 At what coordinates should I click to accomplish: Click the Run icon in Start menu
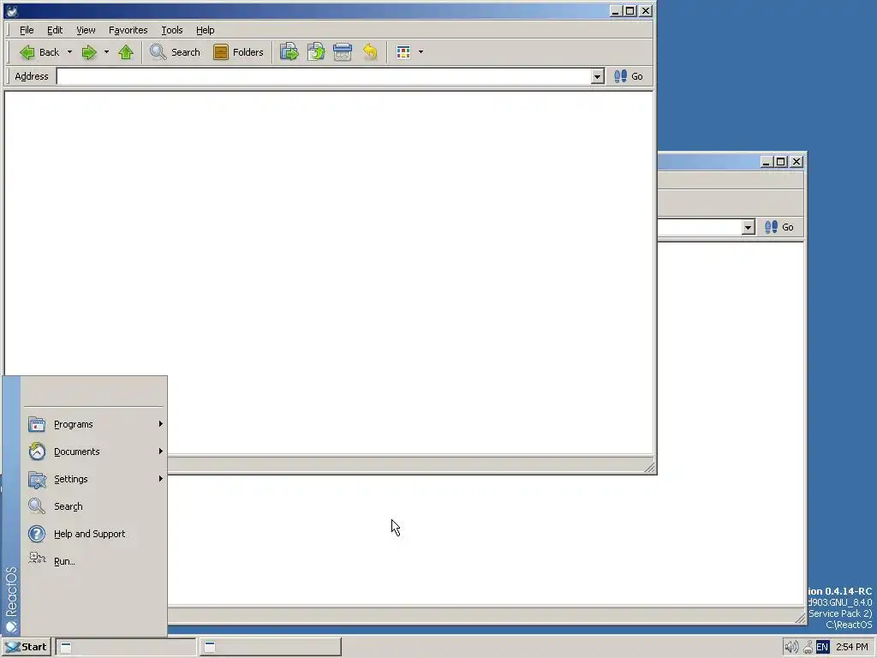pos(37,559)
